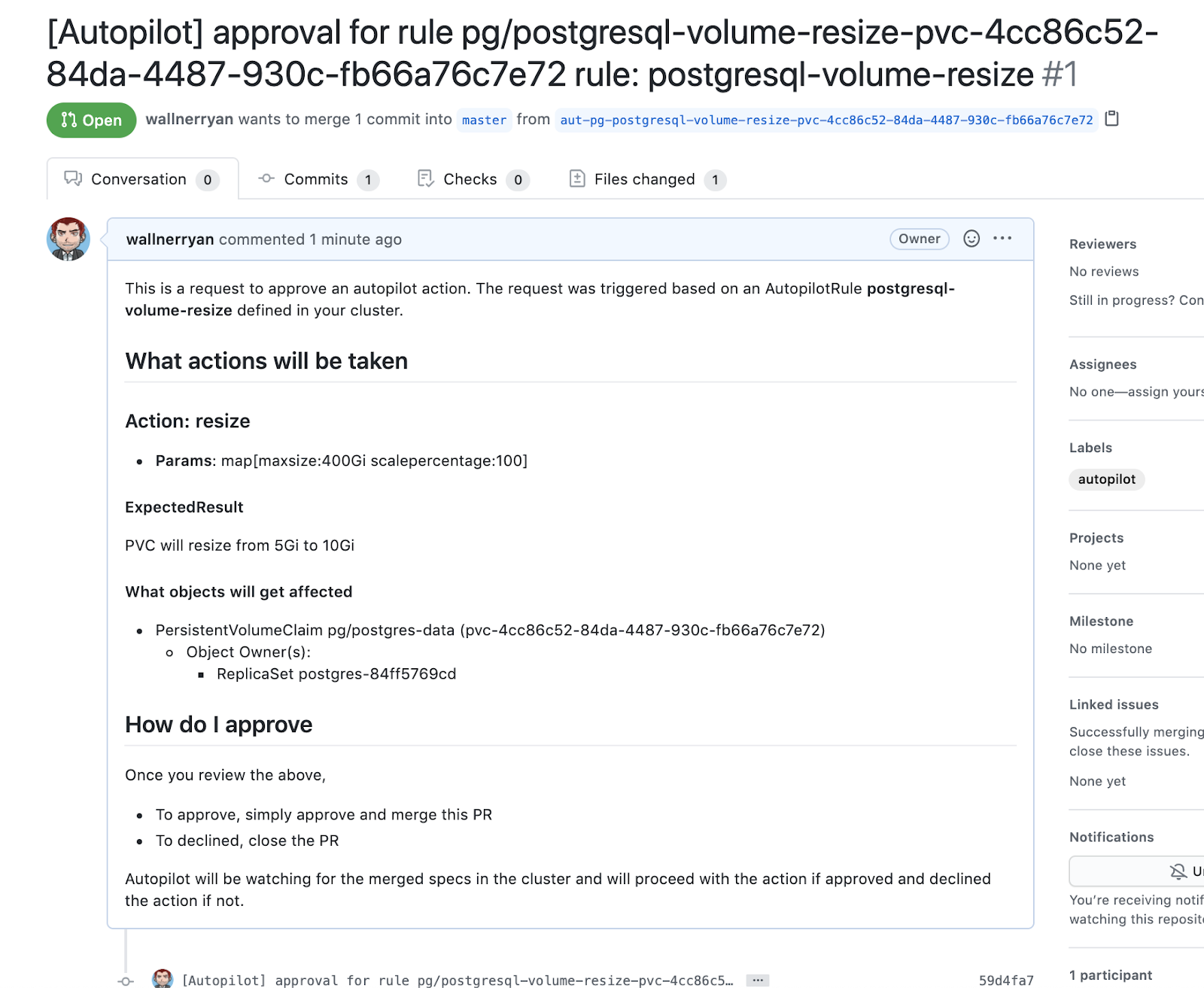Screen dimensions: 1204x988
Task: Expand the commit message ellipsis button
Action: pos(758,980)
